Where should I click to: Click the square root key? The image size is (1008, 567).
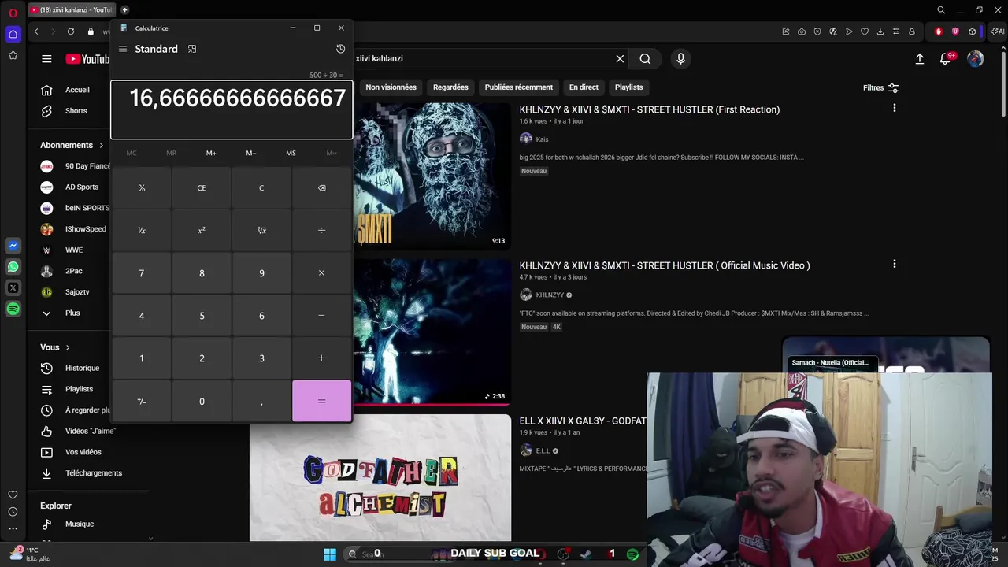[261, 231]
